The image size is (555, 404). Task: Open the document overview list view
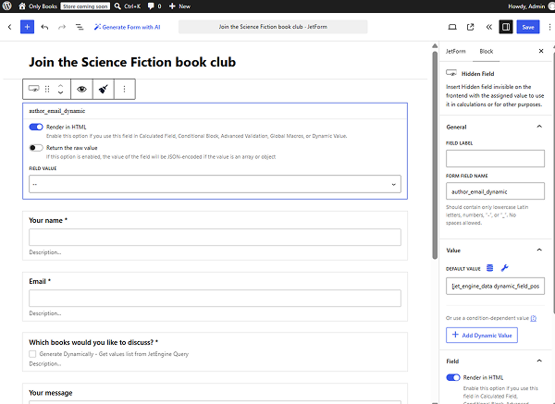click(80, 27)
